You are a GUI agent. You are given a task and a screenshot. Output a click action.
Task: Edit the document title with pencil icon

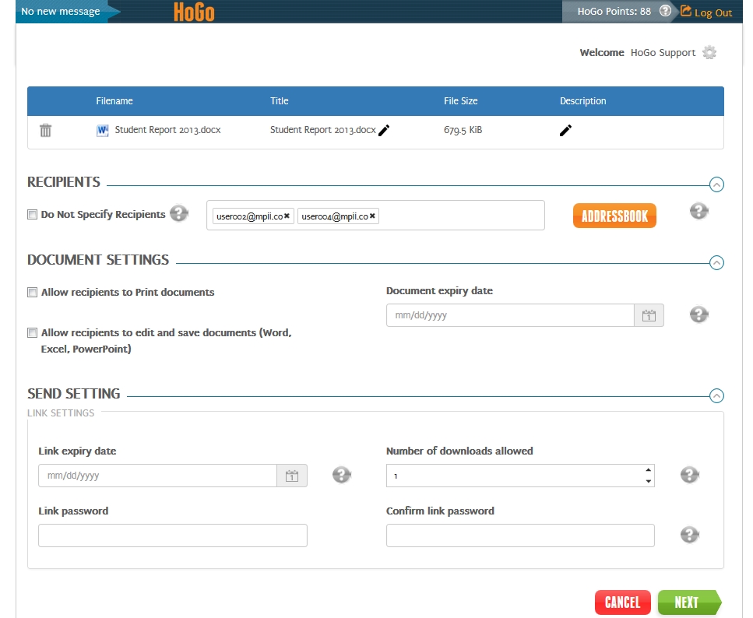point(384,131)
